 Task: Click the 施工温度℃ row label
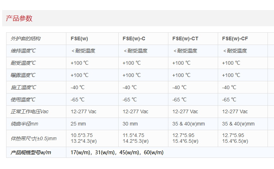(23, 87)
